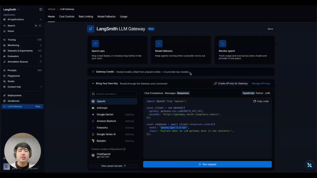Switch to the Rate Limiting tab
The image size is (317, 178).
(x=86, y=17)
